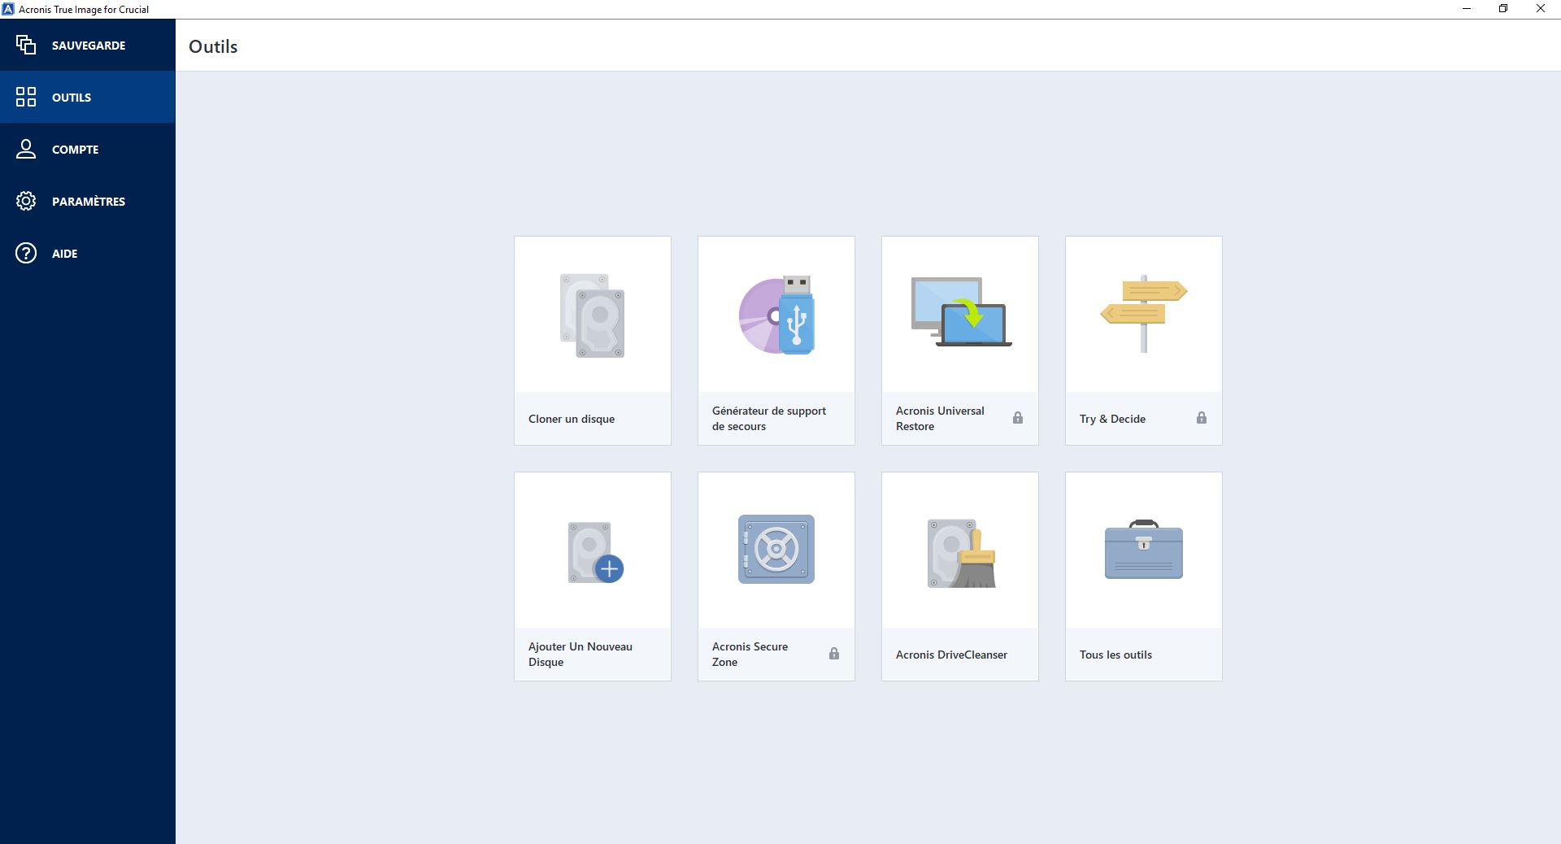Select the Acronis Universal Restore label
Screen dimensions: 1561x844
click(x=940, y=418)
